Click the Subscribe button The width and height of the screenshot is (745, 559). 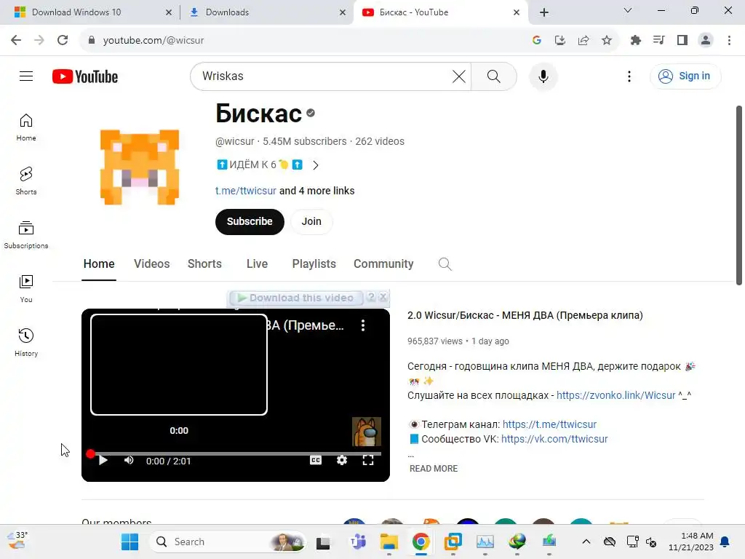tap(250, 221)
